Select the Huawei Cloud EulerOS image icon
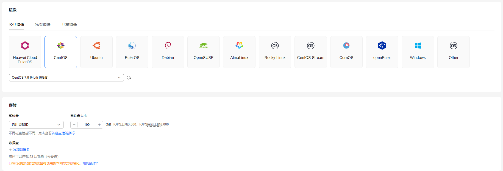The image size is (503, 171). click(x=25, y=45)
